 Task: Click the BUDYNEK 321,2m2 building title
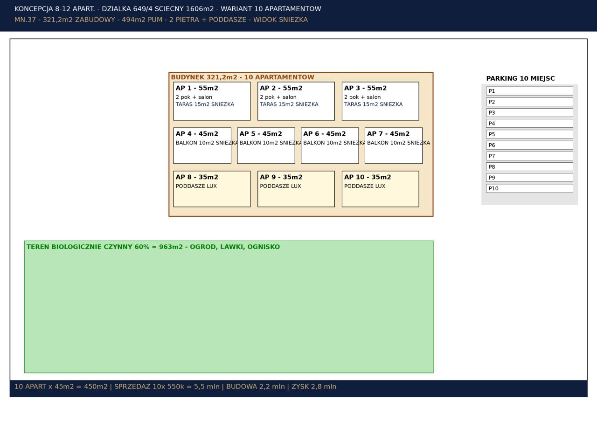click(x=243, y=77)
